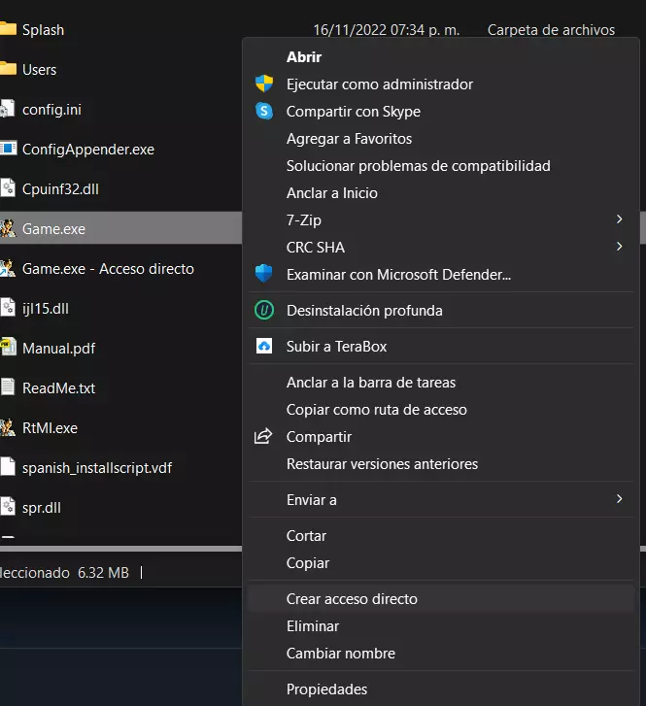Select the ReadMe.txt file name

click(58, 388)
